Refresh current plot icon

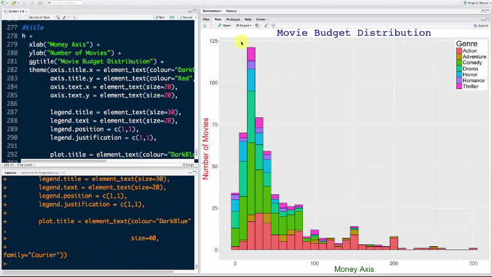(273, 26)
